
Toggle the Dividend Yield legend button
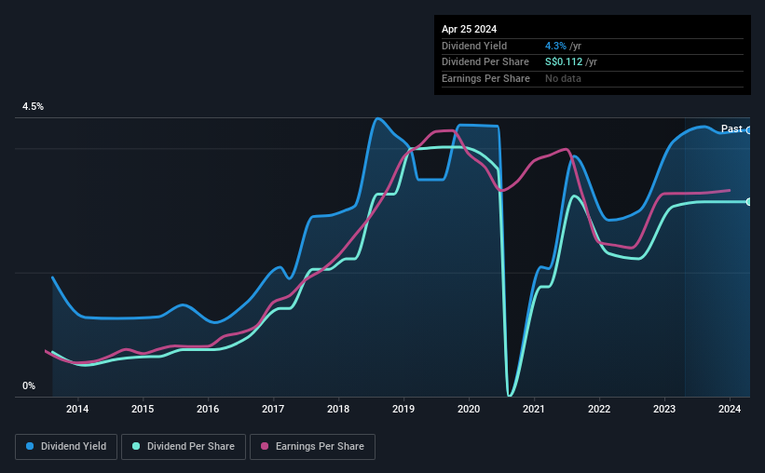pos(66,447)
